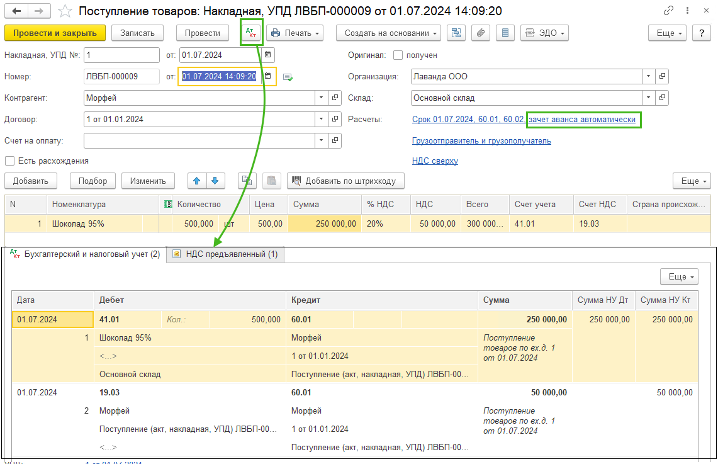Add document to favorites with star icon
Viewport: 718px width, 464px height.
[x=65, y=11]
